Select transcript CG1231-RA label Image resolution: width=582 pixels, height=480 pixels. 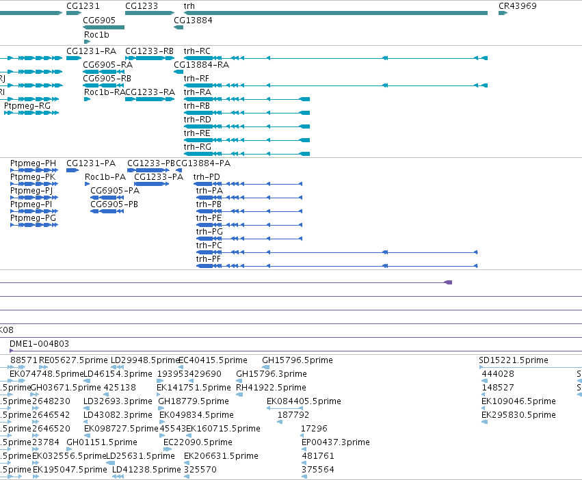tap(92, 51)
